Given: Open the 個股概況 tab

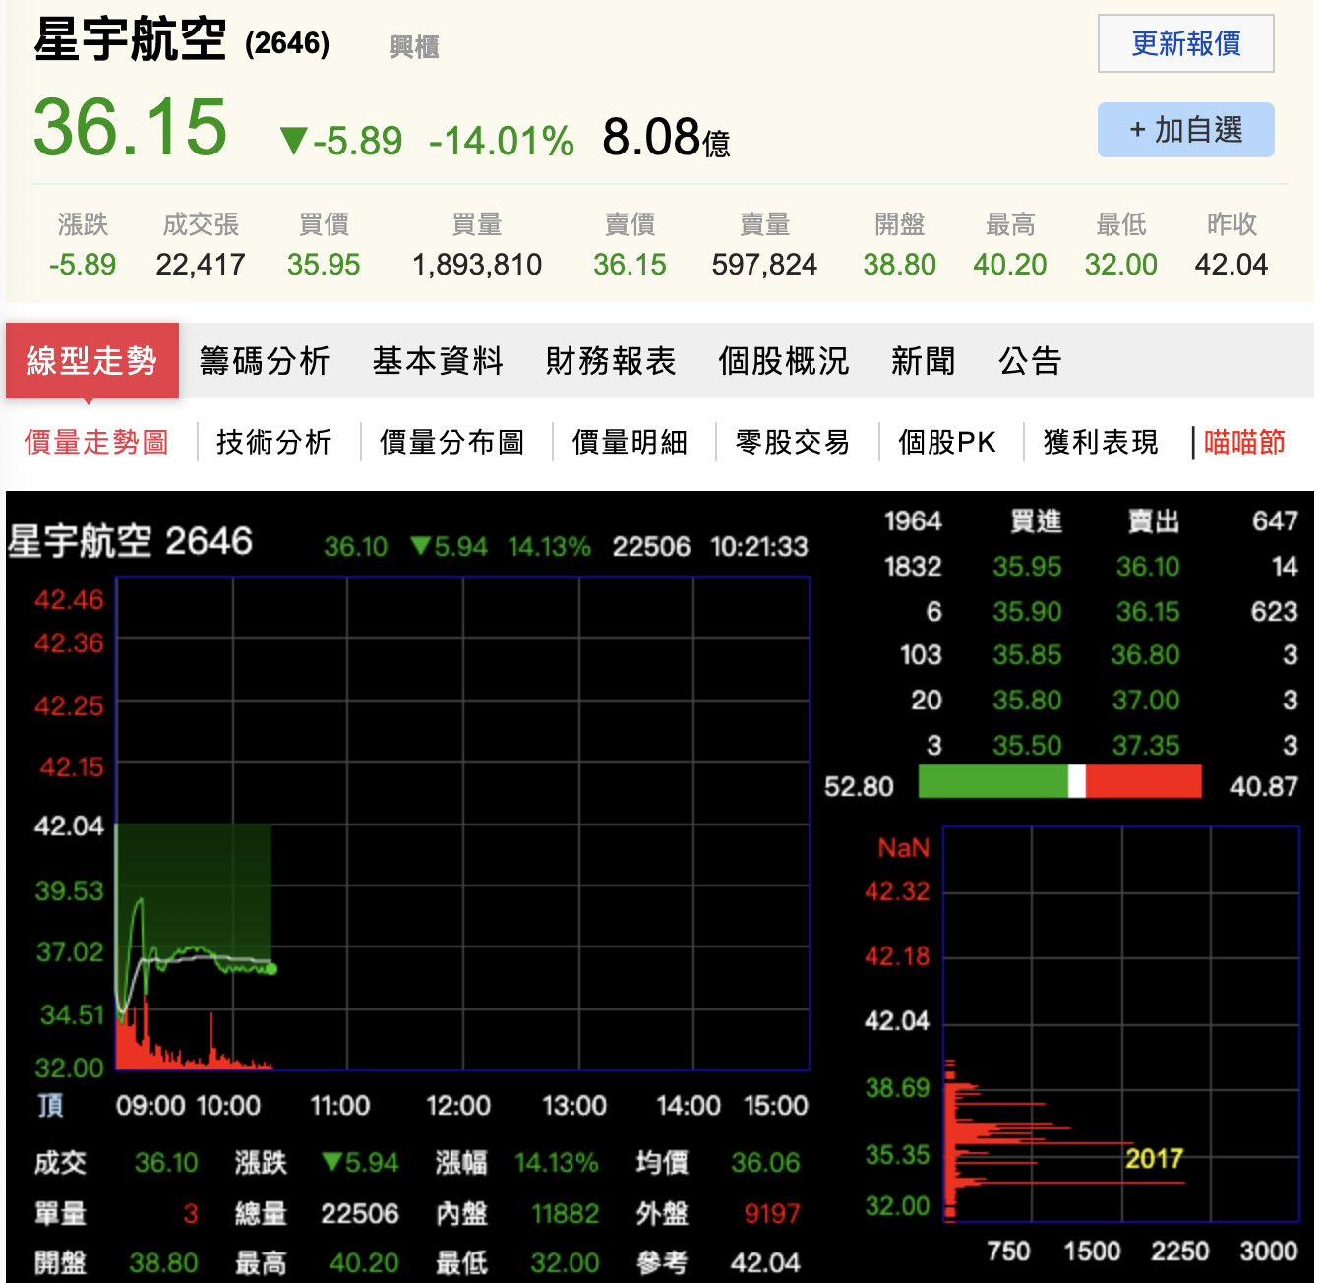Looking at the screenshot, I should [783, 361].
